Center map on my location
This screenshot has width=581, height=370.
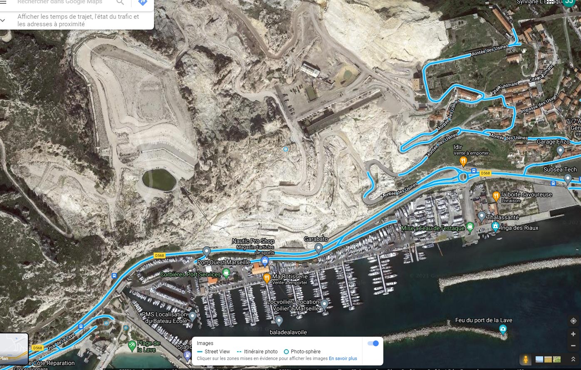click(x=573, y=321)
